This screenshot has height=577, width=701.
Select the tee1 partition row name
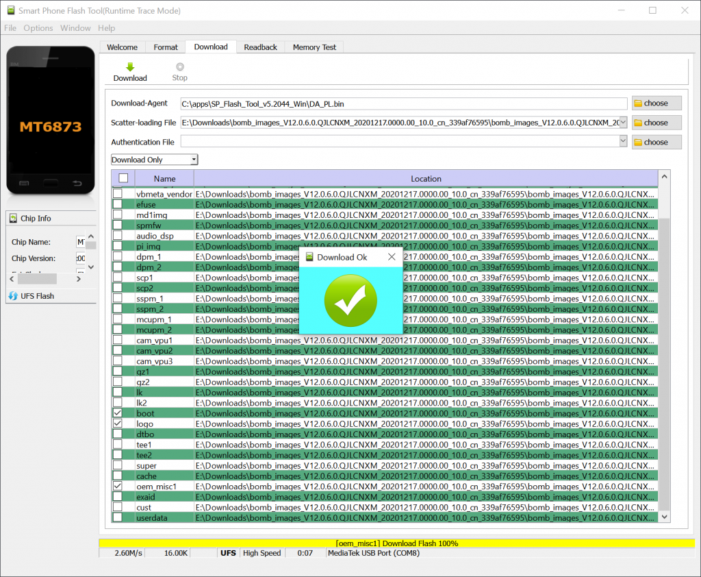[x=144, y=445]
